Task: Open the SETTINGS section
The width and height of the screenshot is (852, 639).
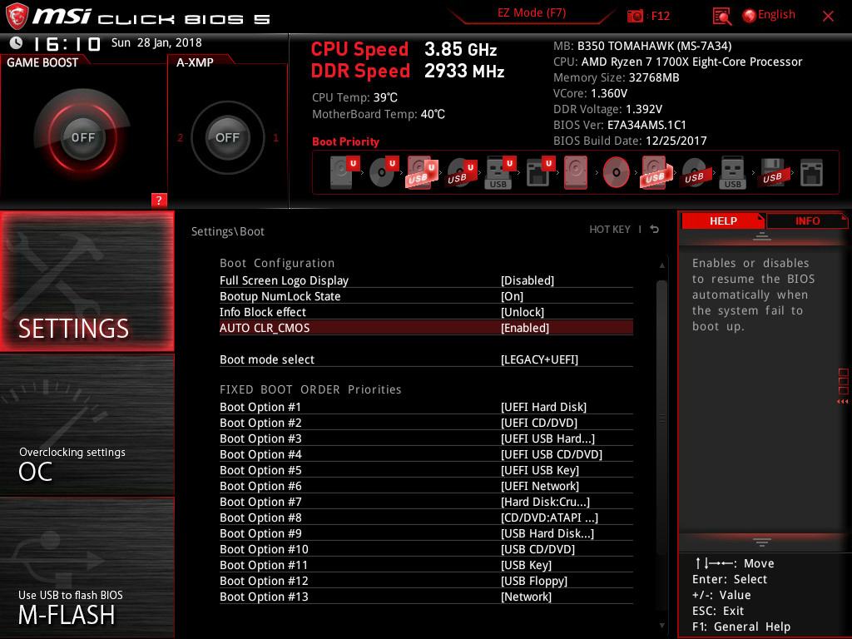Action: coord(87,281)
